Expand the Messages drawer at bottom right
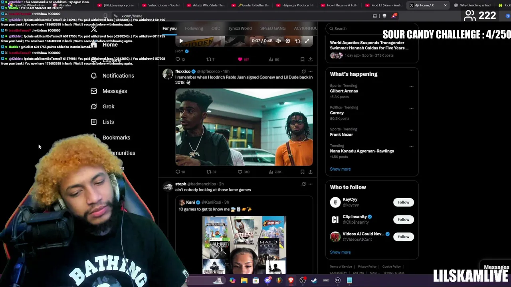Viewport: 511px width, 287px height. pos(496,267)
